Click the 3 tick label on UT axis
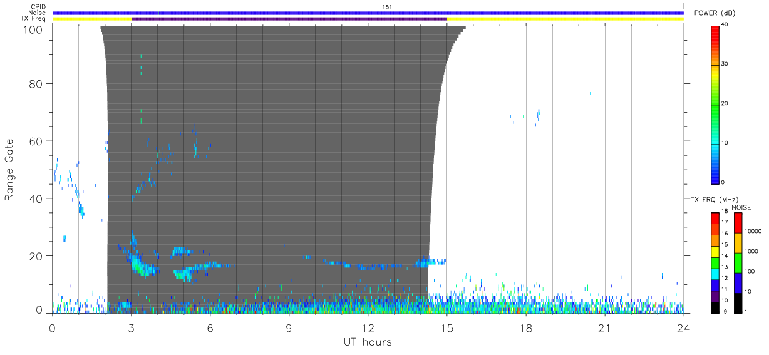The width and height of the screenshot is (769, 355). pyautogui.click(x=132, y=328)
